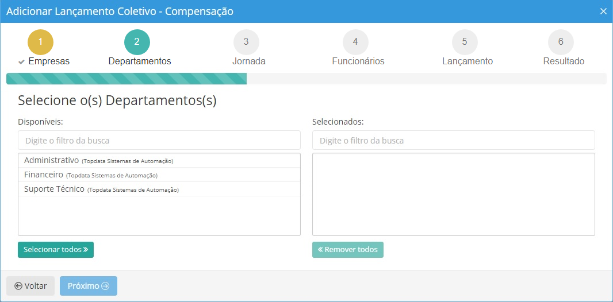This screenshot has width=613, height=302.
Task: Click step 2 Departamentos circle
Action: 137,42
